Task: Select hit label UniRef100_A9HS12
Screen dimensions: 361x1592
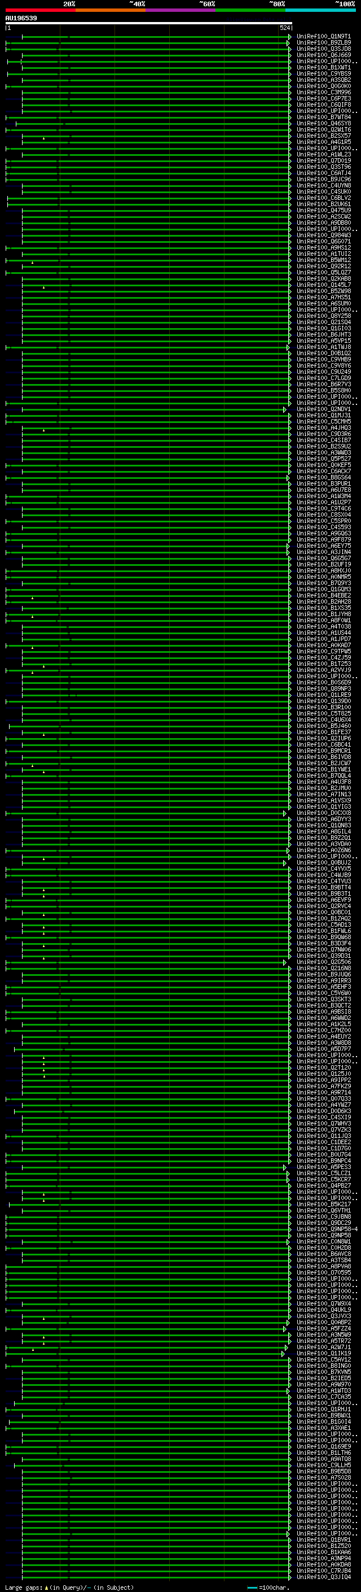Action: tap(324, 248)
